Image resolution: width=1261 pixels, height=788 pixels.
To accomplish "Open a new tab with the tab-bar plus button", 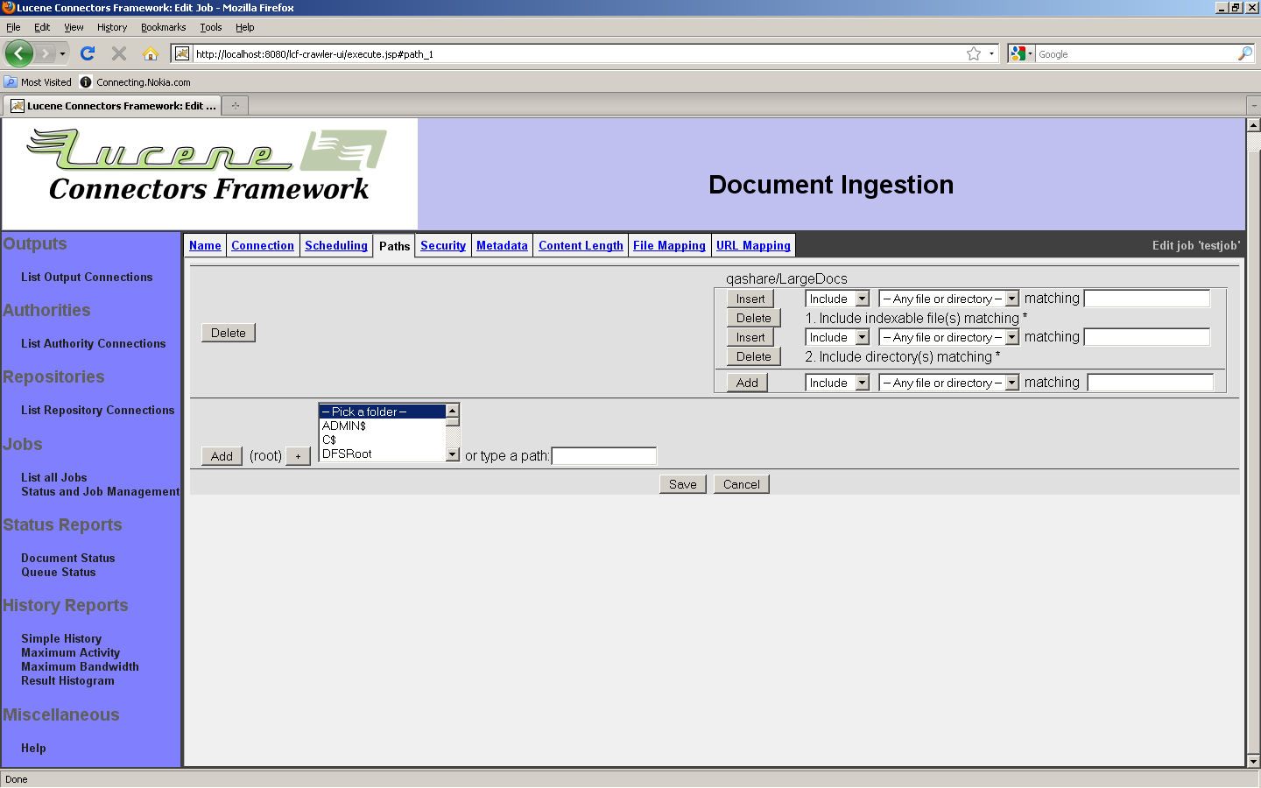I will pos(235,106).
